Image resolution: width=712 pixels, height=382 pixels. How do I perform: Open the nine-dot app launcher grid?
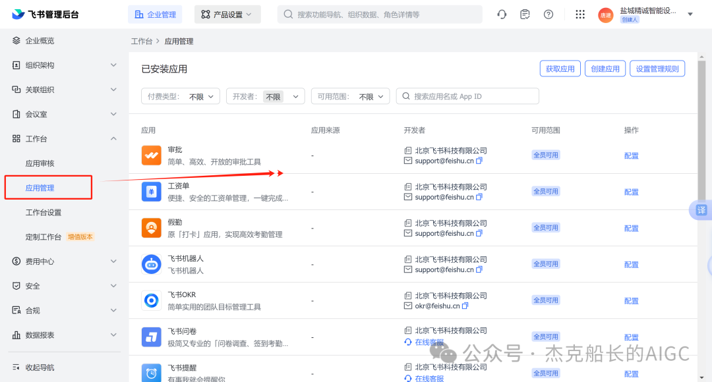580,14
